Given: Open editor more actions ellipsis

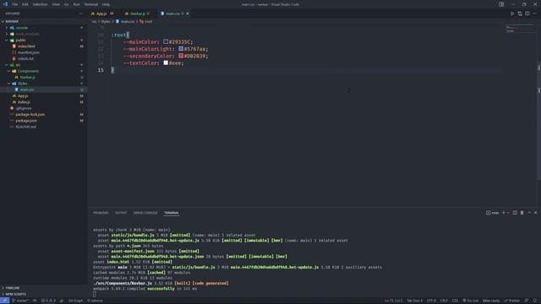Looking at the screenshot, I should tap(534, 14).
